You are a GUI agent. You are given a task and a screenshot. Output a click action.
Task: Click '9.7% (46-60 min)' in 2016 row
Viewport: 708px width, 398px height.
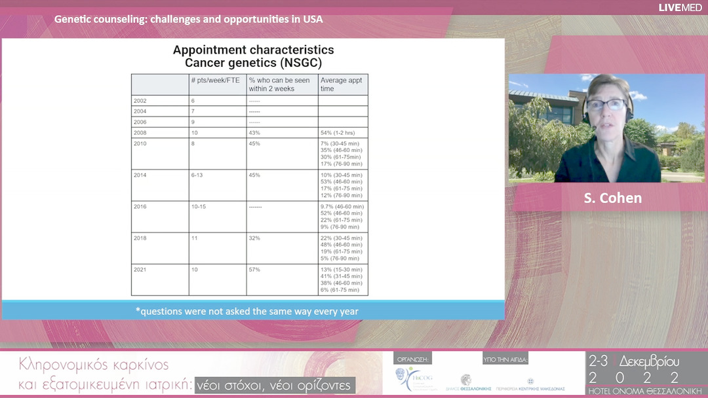342,207
